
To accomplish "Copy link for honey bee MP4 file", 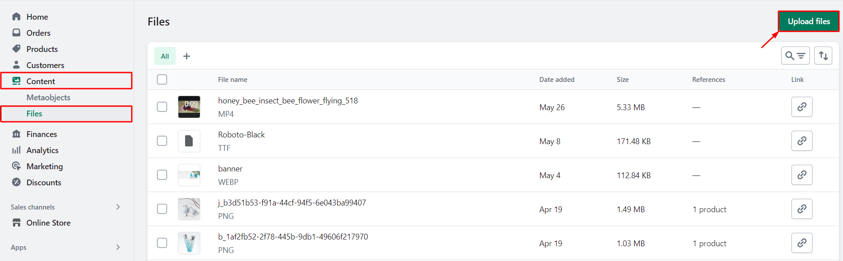I will (x=802, y=107).
